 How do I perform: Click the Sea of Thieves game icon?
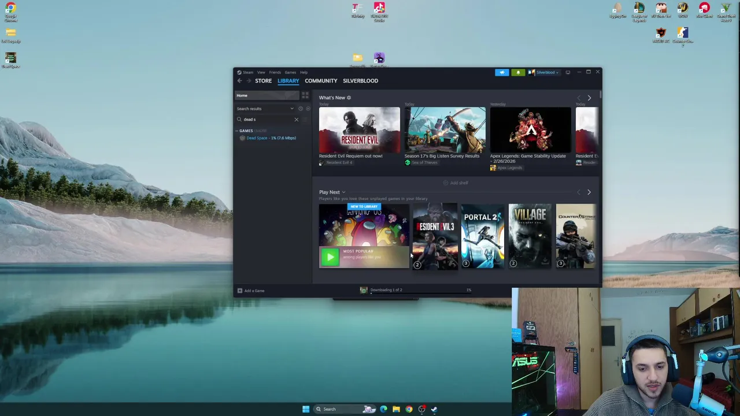coord(407,163)
